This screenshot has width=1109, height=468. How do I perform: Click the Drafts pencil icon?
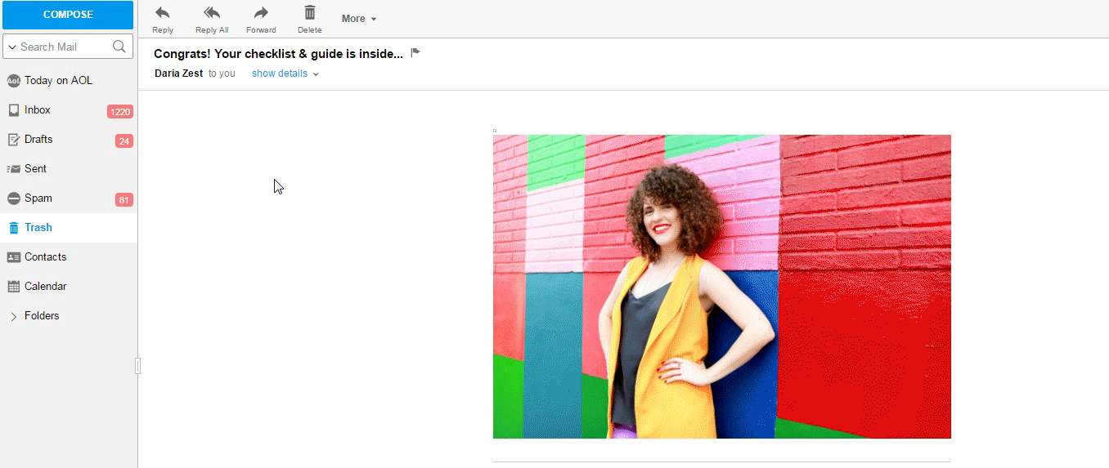click(14, 140)
